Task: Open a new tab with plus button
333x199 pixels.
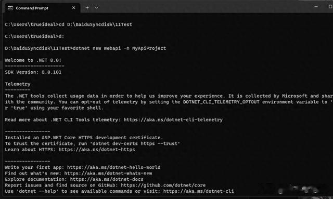Action: [x=87, y=8]
